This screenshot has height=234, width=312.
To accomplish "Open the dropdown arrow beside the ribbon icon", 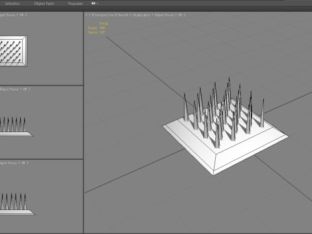I will [x=97, y=3].
